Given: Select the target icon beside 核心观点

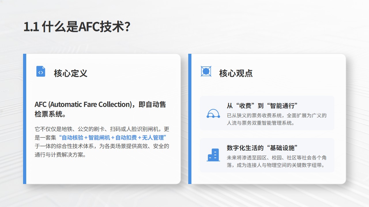Looking at the screenshot, I should (x=206, y=71).
